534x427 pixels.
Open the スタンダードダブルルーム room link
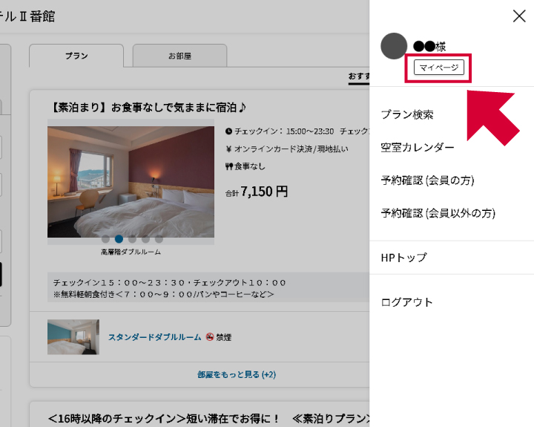click(154, 337)
